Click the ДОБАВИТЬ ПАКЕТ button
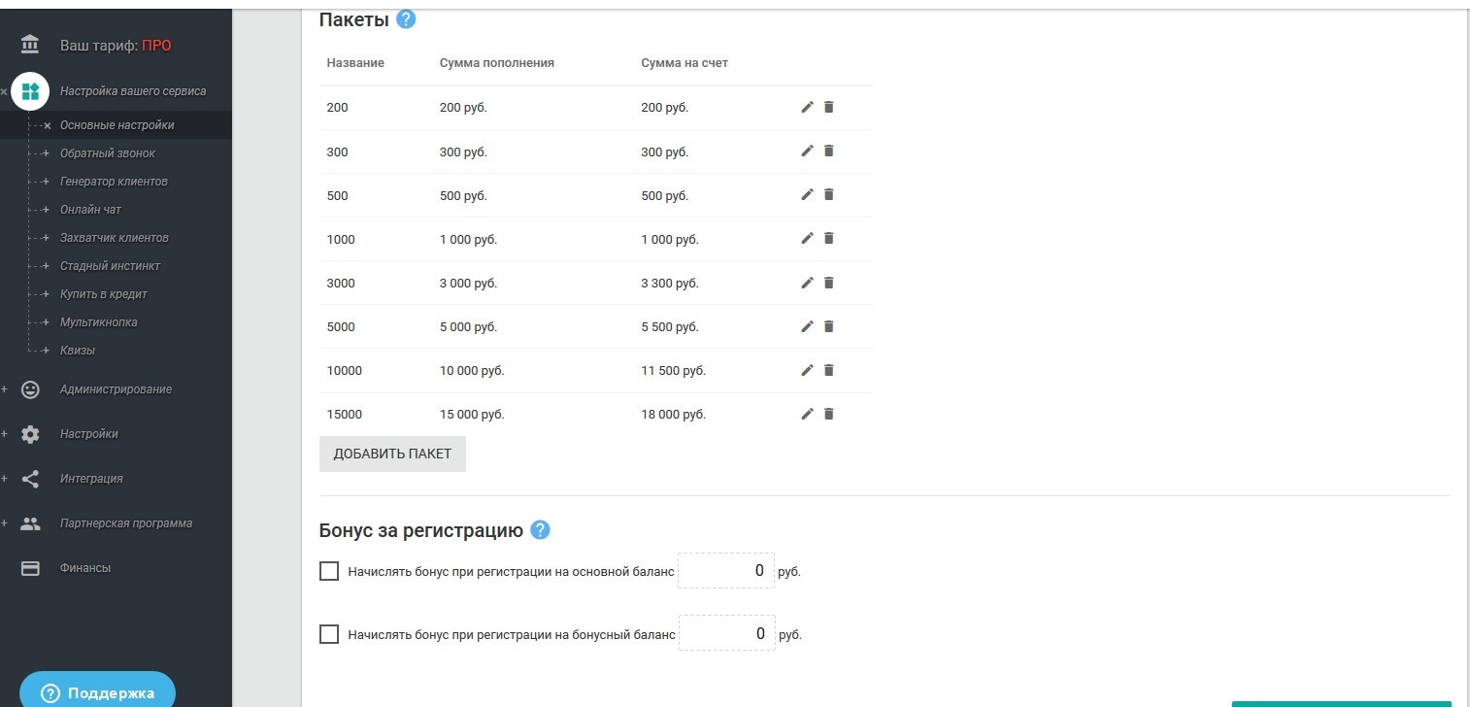Viewport: 1470px width, 707px height. coord(392,454)
